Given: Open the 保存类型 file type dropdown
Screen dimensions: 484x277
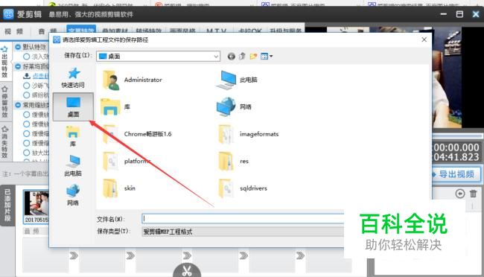Looking at the screenshot, I should click(243, 232).
